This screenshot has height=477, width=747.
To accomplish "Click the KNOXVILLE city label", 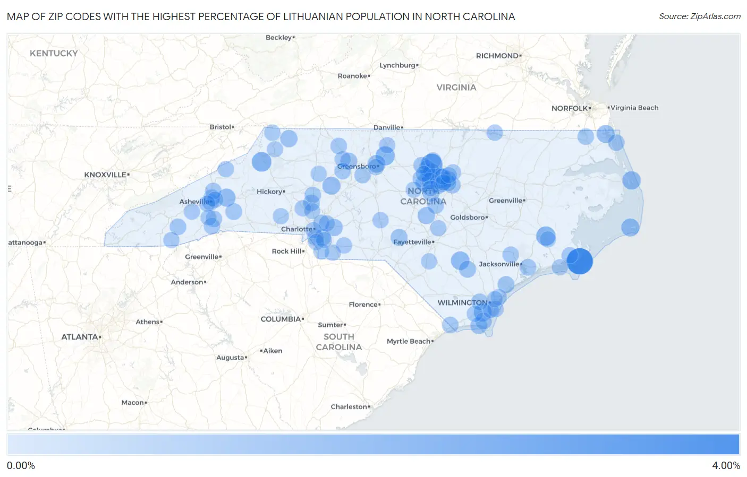I will coord(105,175).
